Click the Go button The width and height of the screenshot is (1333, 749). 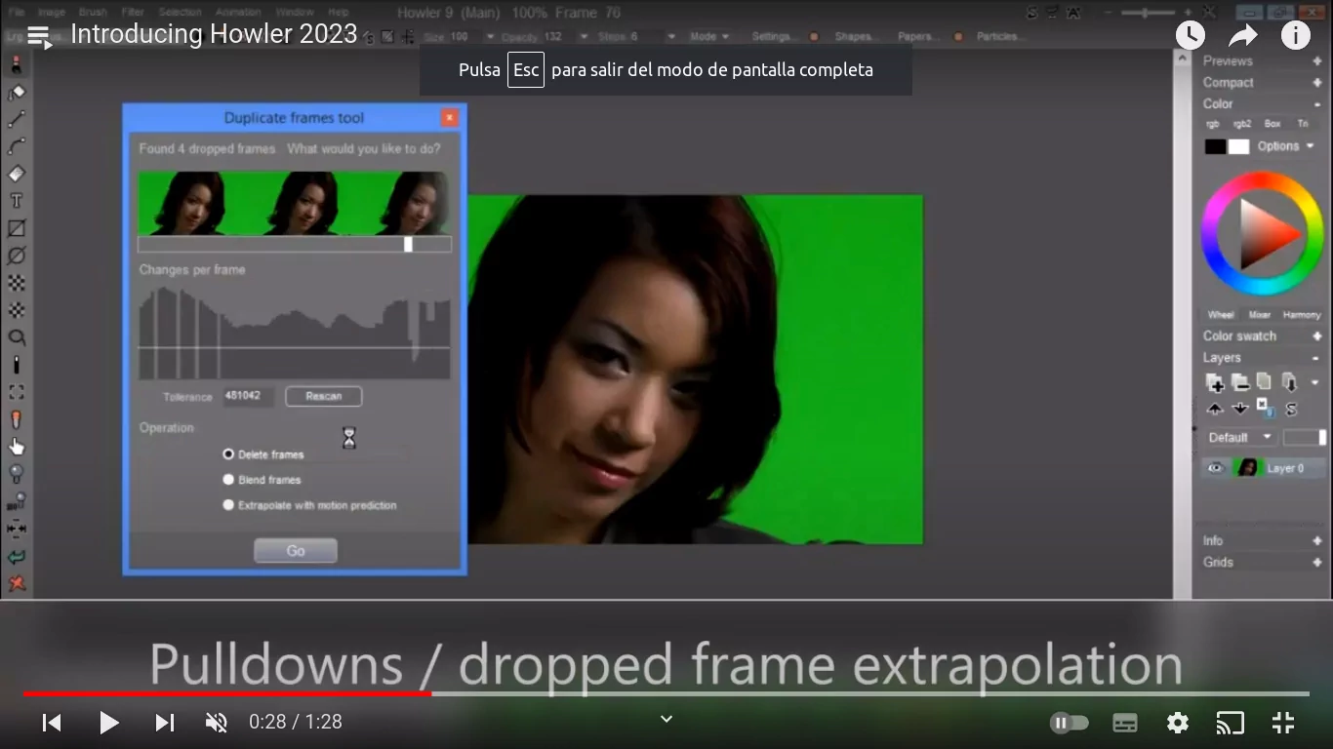pos(296,551)
